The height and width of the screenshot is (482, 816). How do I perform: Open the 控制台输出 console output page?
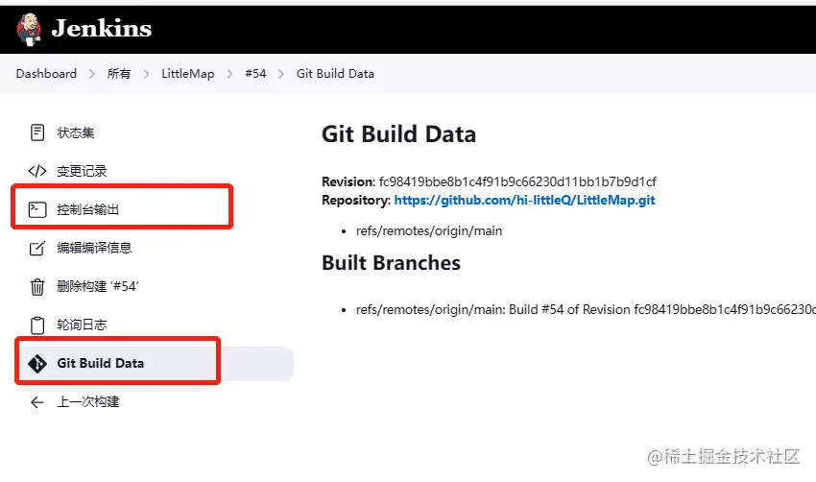88,209
